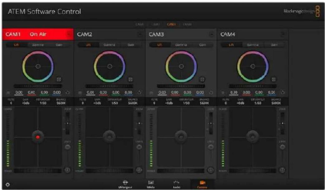325x190 pixels.
Task: Click CAM2 auto focus round button
Action: tap(139, 170)
